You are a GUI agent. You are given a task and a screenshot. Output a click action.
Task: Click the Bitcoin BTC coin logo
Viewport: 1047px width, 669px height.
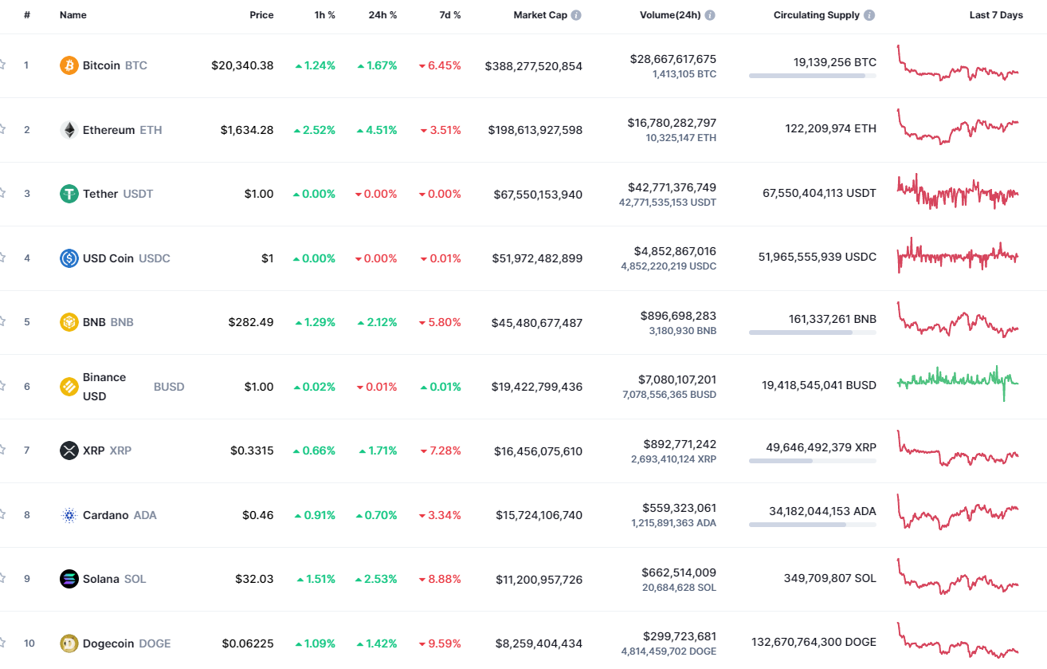tap(68, 65)
